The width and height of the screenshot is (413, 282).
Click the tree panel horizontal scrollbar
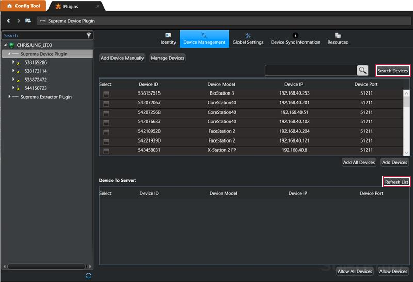coord(46,267)
